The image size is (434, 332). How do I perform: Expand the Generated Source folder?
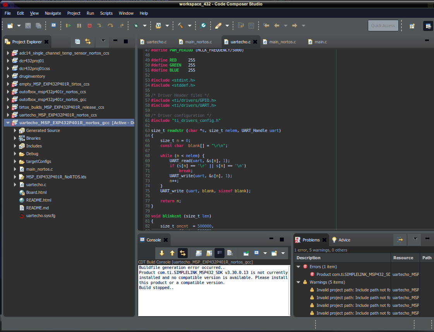pyautogui.click(x=15, y=130)
